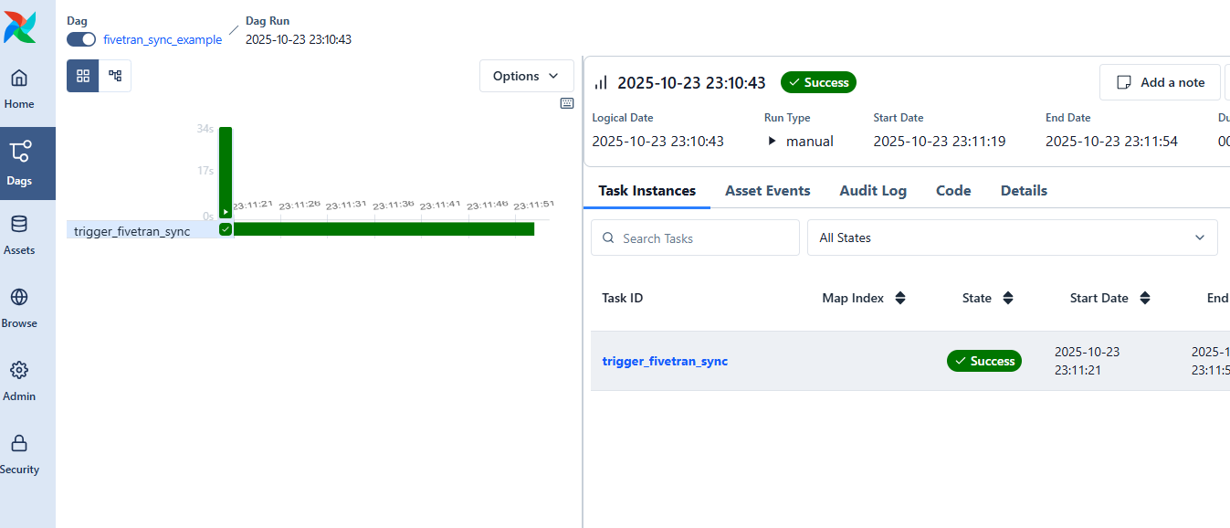This screenshot has height=528, width=1230.
Task: Click the Logical Date value under its label
Action: coord(657,141)
